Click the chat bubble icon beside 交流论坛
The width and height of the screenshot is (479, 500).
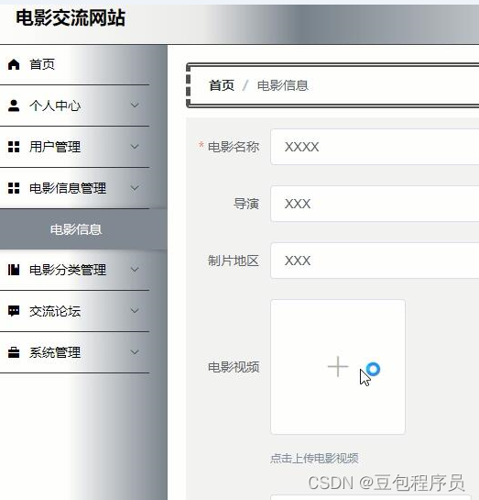click(14, 311)
